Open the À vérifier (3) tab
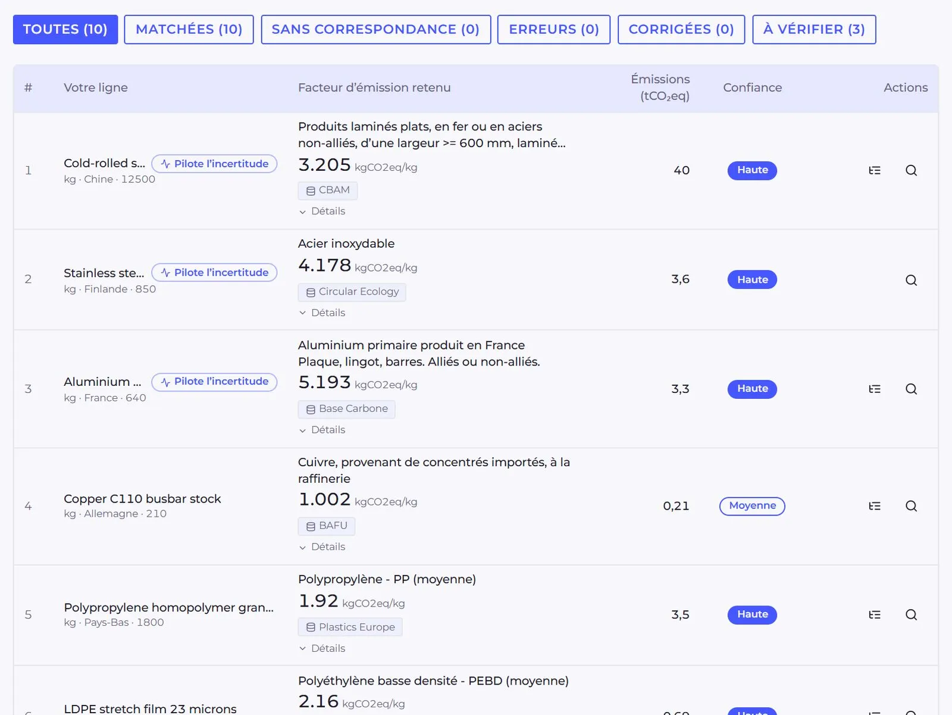The image size is (952, 715). [814, 29]
